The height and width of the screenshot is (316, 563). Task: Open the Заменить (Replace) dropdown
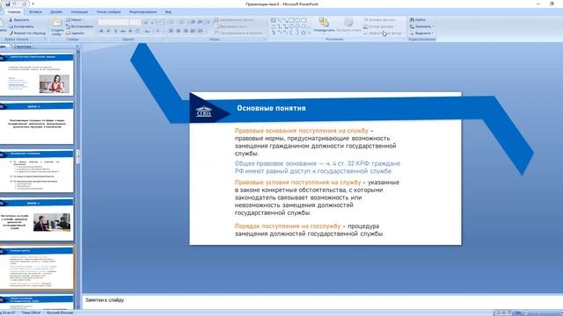point(422,26)
